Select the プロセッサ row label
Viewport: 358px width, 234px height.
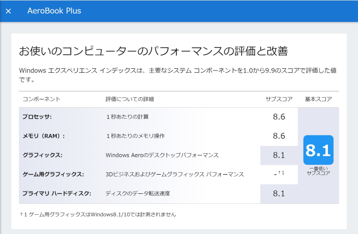(x=37, y=117)
